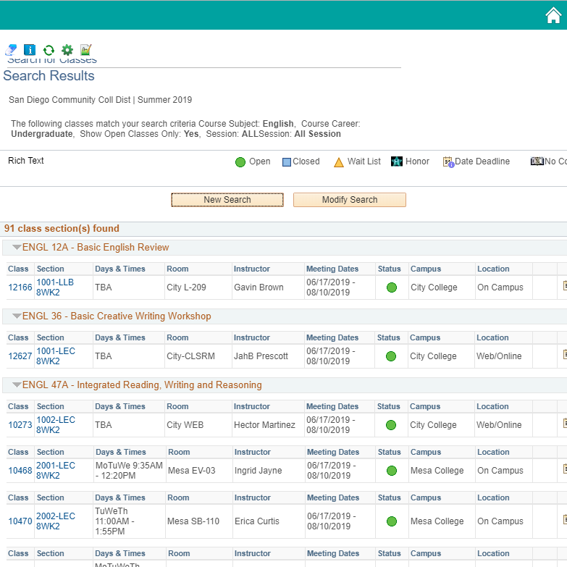Open class number 12627

pyautogui.click(x=20, y=356)
